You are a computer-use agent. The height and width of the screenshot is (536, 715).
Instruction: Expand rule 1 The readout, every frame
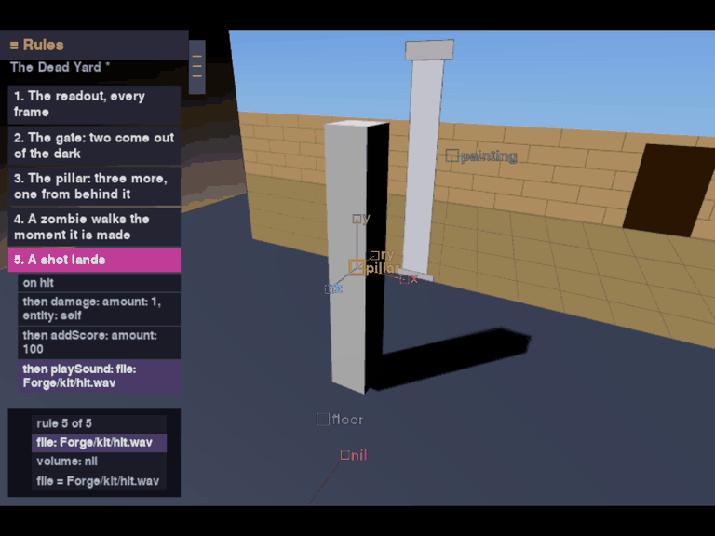click(94, 104)
